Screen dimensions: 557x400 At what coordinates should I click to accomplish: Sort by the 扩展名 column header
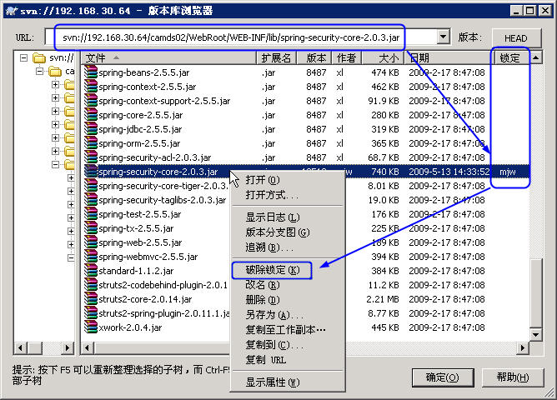276,57
